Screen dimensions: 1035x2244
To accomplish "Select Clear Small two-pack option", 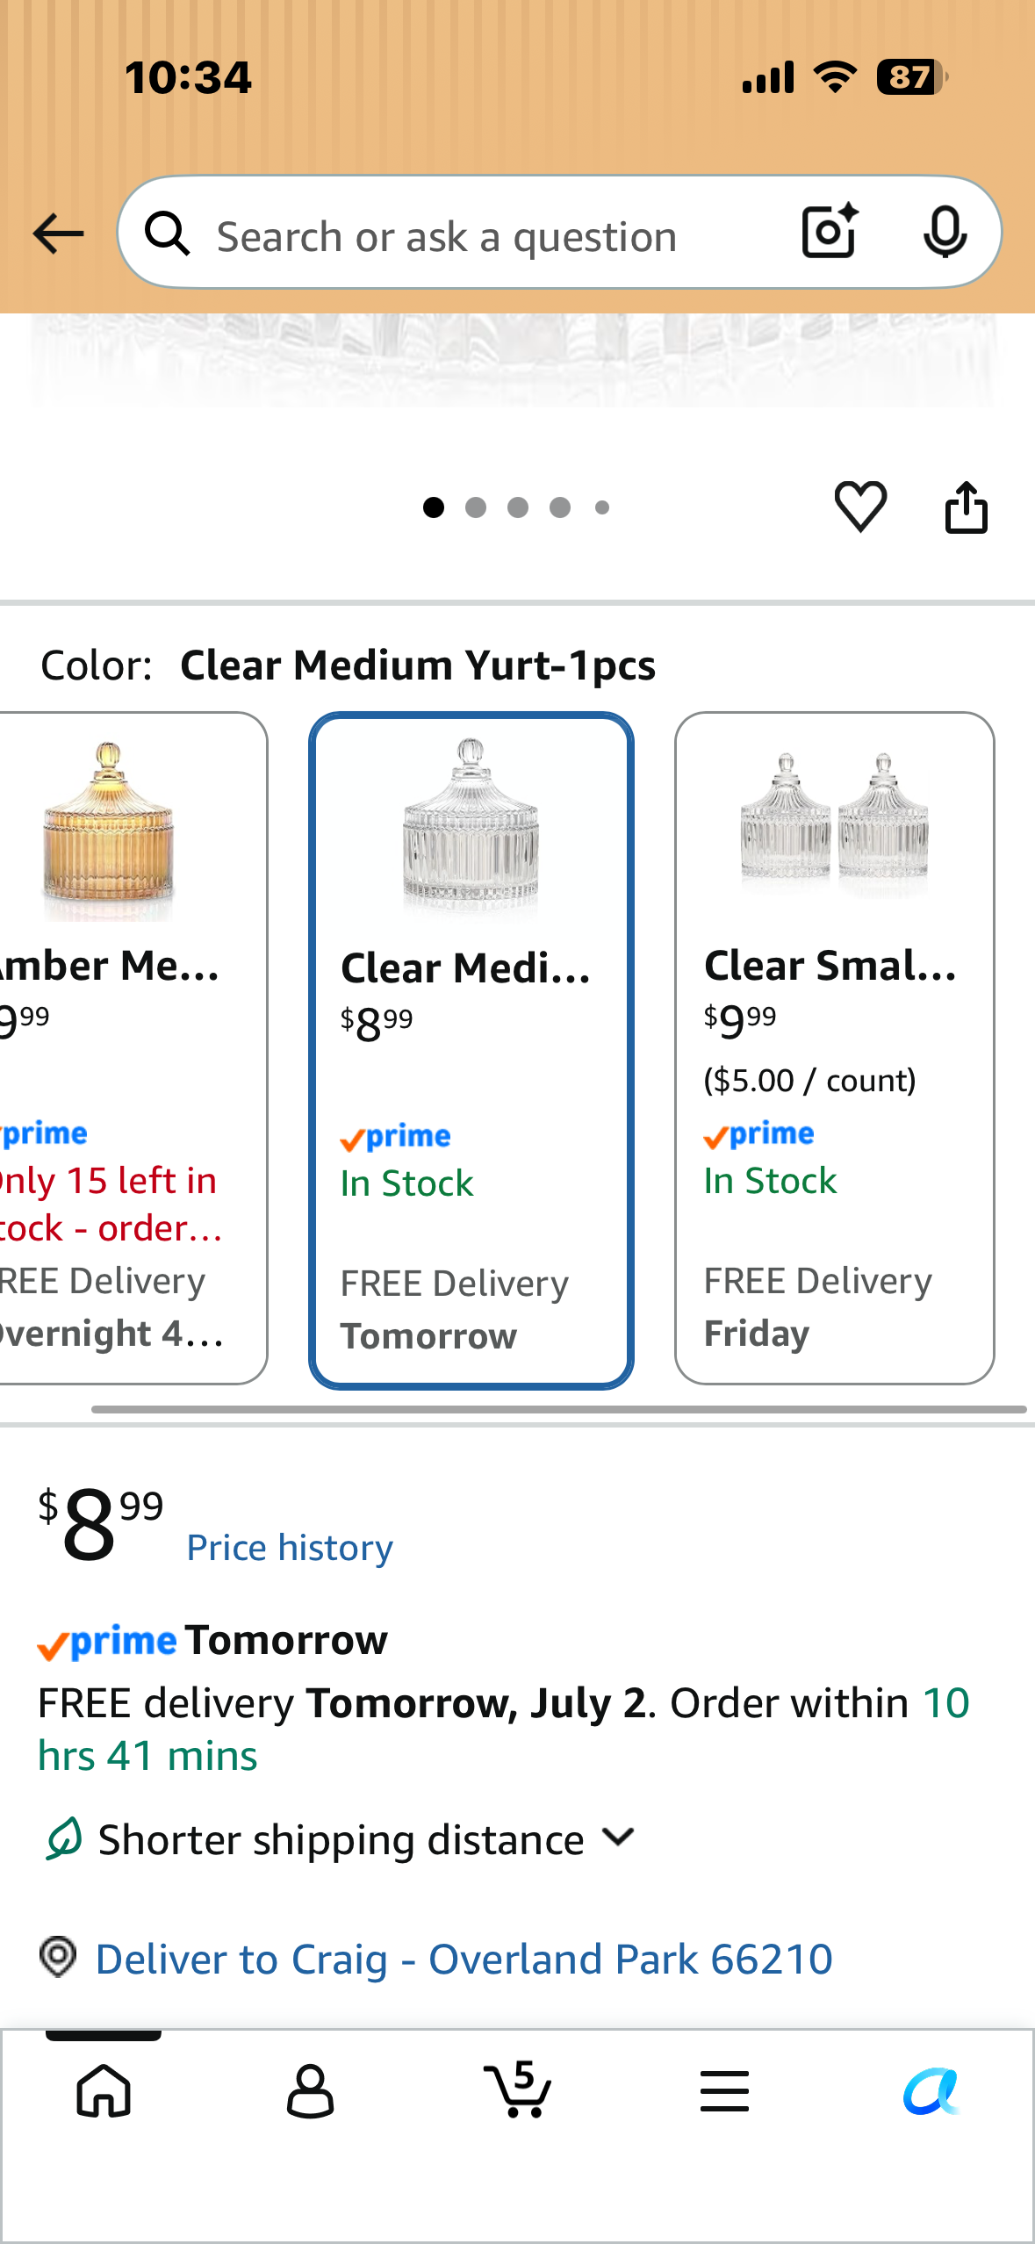I will 834,1048.
